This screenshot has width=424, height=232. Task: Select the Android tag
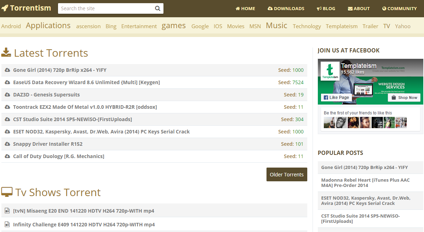click(11, 26)
